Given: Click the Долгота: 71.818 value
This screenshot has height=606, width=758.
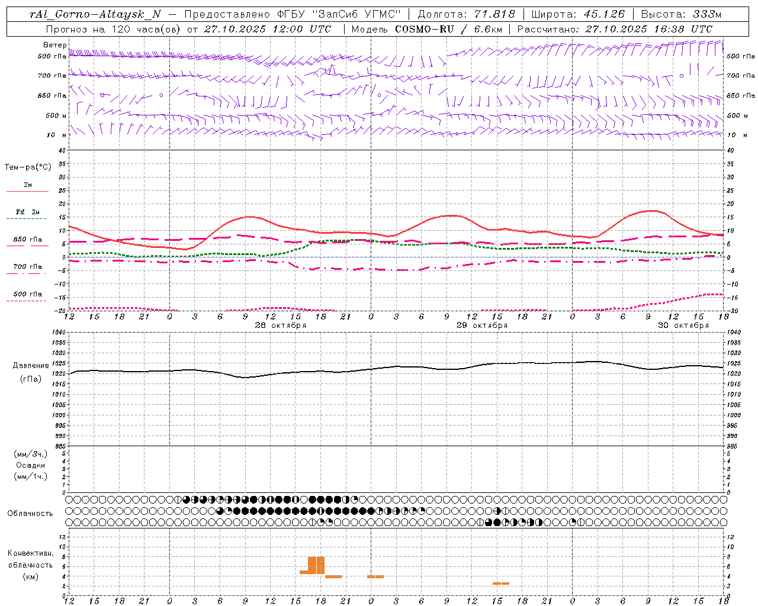Looking at the screenshot, I should click(x=467, y=14).
